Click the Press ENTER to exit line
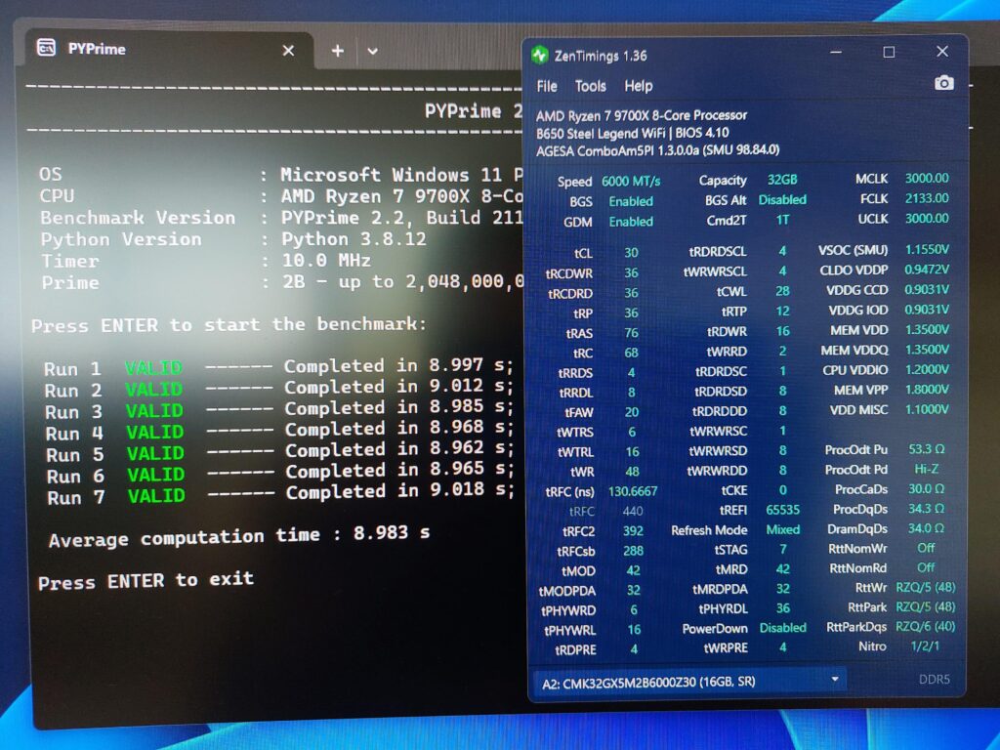This screenshot has width=1000, height=750. [x=146, y=581]
